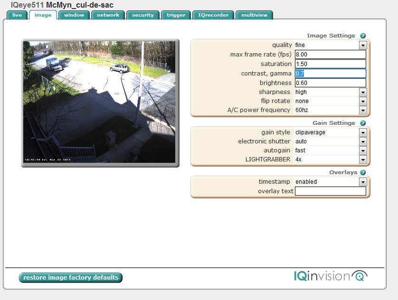Screen dimensions: 398x300
Task: Click the Gain Settings help icon
Action: pos(363,123)
